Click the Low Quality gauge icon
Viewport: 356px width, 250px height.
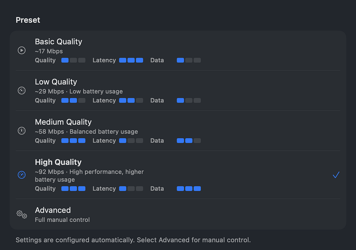point(22,91)
